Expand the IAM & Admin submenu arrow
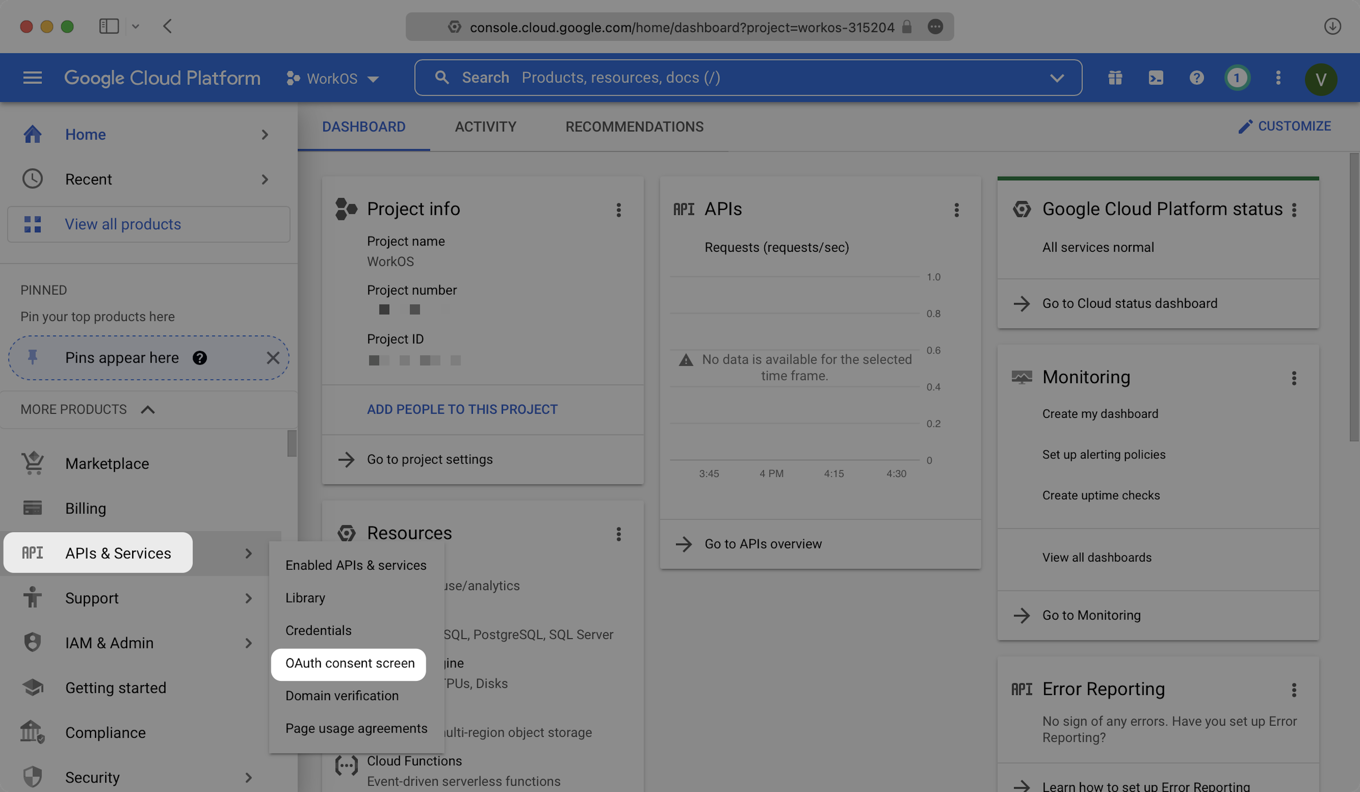The image size is (1360, 792). [x=248, y=643]
